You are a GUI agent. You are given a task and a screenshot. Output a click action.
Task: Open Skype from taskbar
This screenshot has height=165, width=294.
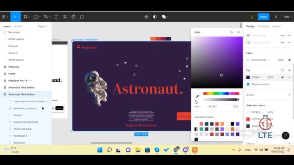[157, 150]
